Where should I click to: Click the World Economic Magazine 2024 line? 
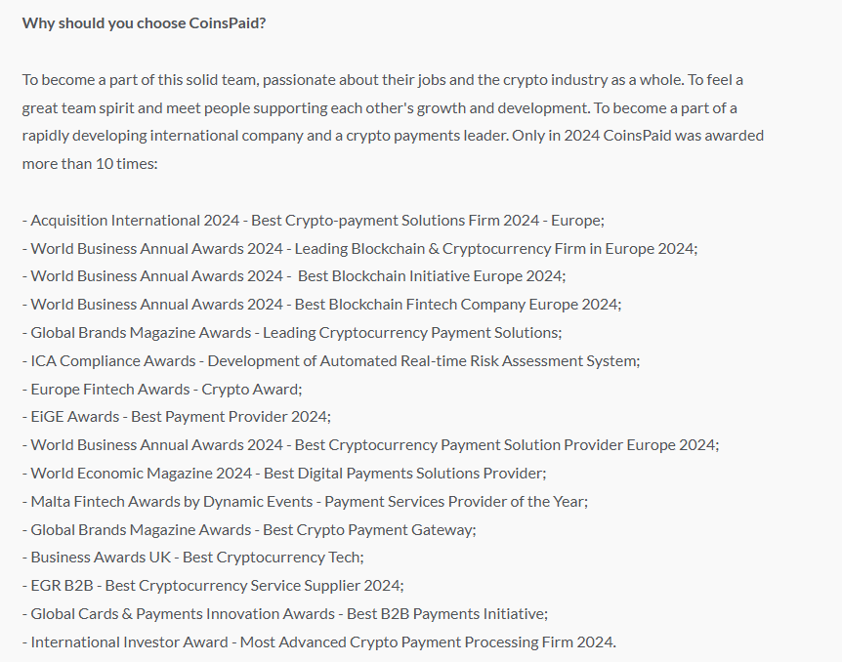click(x=284, y=474)
